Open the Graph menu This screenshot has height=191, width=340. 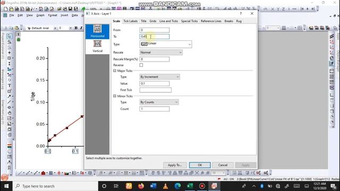(40, 15)
